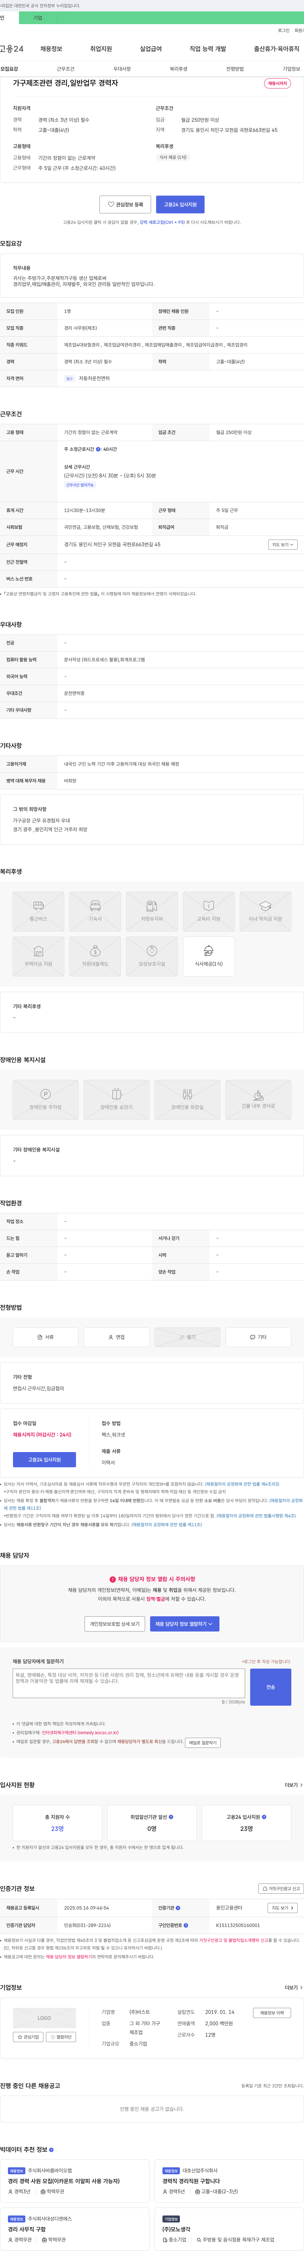
Task: Open the 채용정보 menu
Action: coord(52,49)
